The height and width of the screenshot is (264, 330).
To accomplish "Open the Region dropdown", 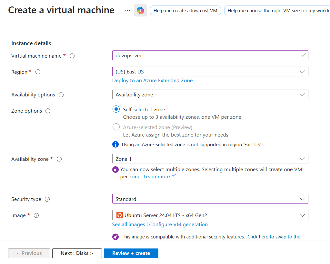I will (210, 71).
